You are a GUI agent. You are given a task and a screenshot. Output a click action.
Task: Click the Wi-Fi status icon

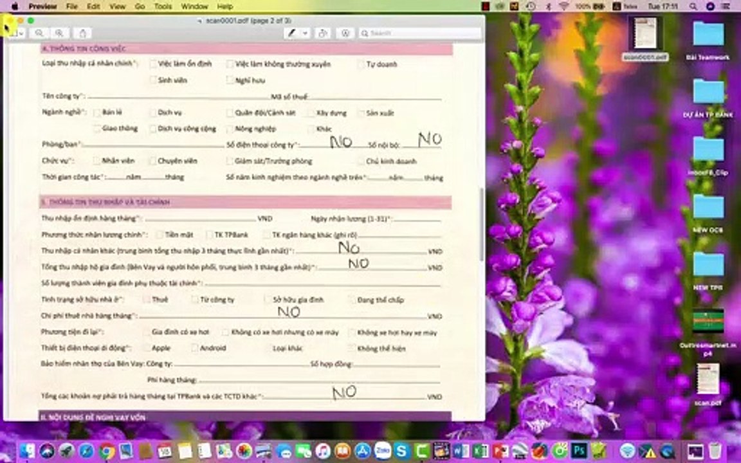(x=563, y=6)
